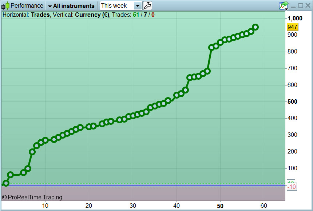Click the Horizontal: Trades label
This screenshot has width=313, height=211.
tap(26, 15)
